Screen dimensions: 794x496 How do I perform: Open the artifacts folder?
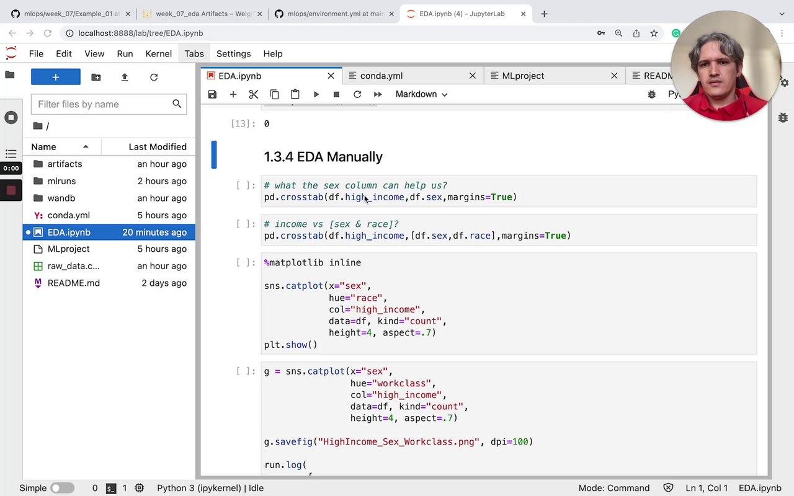(x=65, y=164)
